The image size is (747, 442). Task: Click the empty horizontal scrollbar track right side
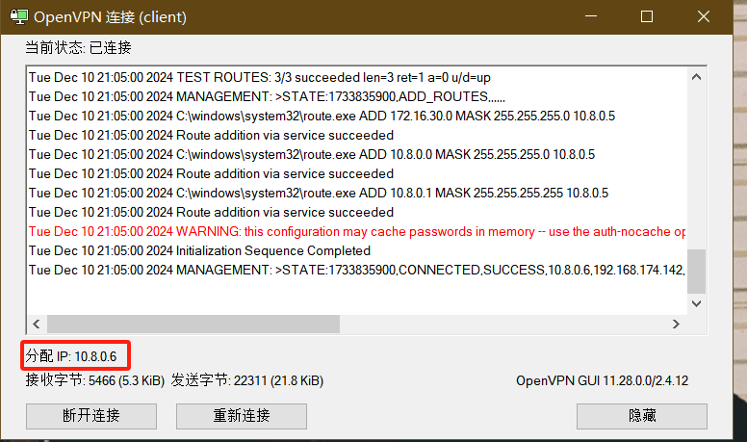click(502, 325)
